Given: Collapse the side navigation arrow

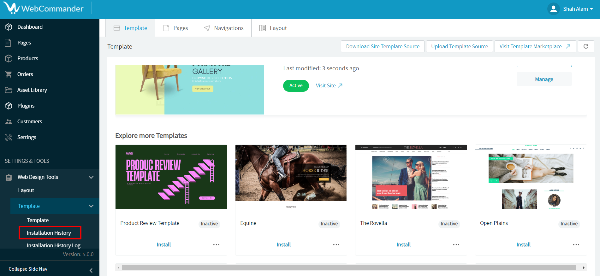Looking at the screenshot, I should coord(91,270).
